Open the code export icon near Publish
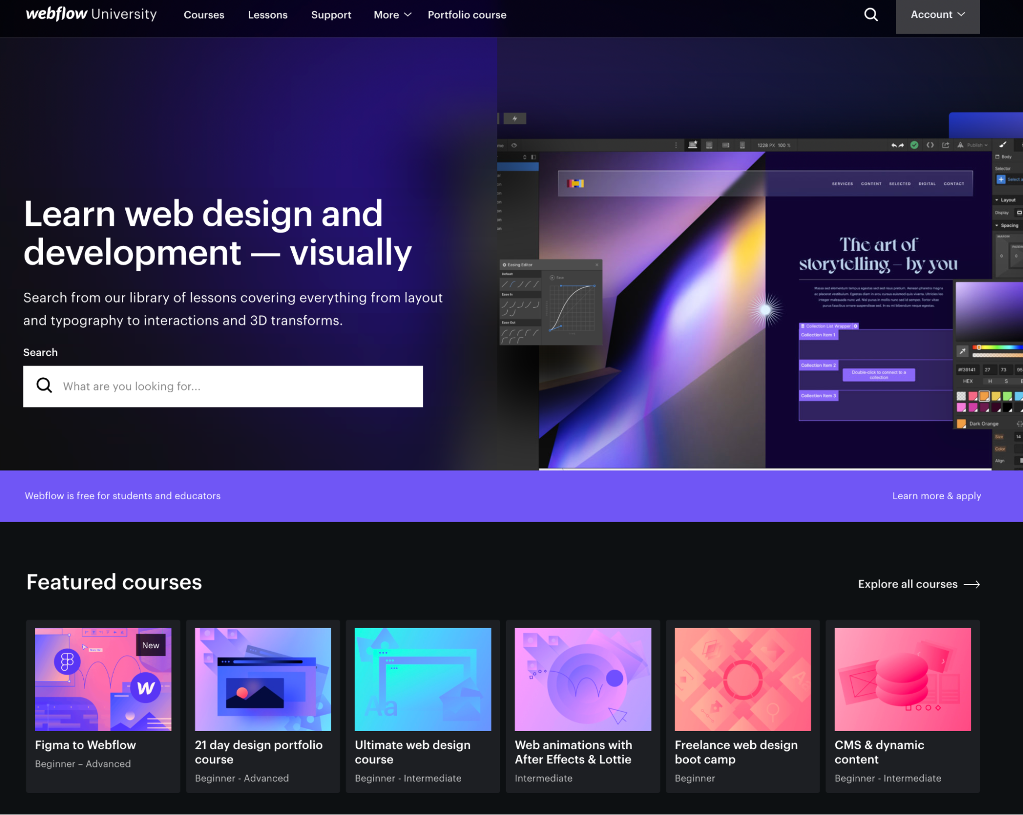This screenshot has width=1023, height=815. pyautogui.click(x=929, y=145)
